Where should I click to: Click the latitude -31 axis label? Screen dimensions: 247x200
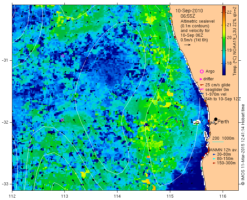[x=5, y=60]
